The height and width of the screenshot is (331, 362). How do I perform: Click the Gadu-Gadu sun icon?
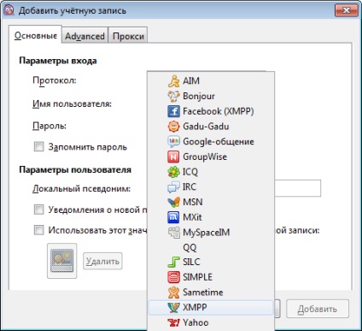click(173, 127)
